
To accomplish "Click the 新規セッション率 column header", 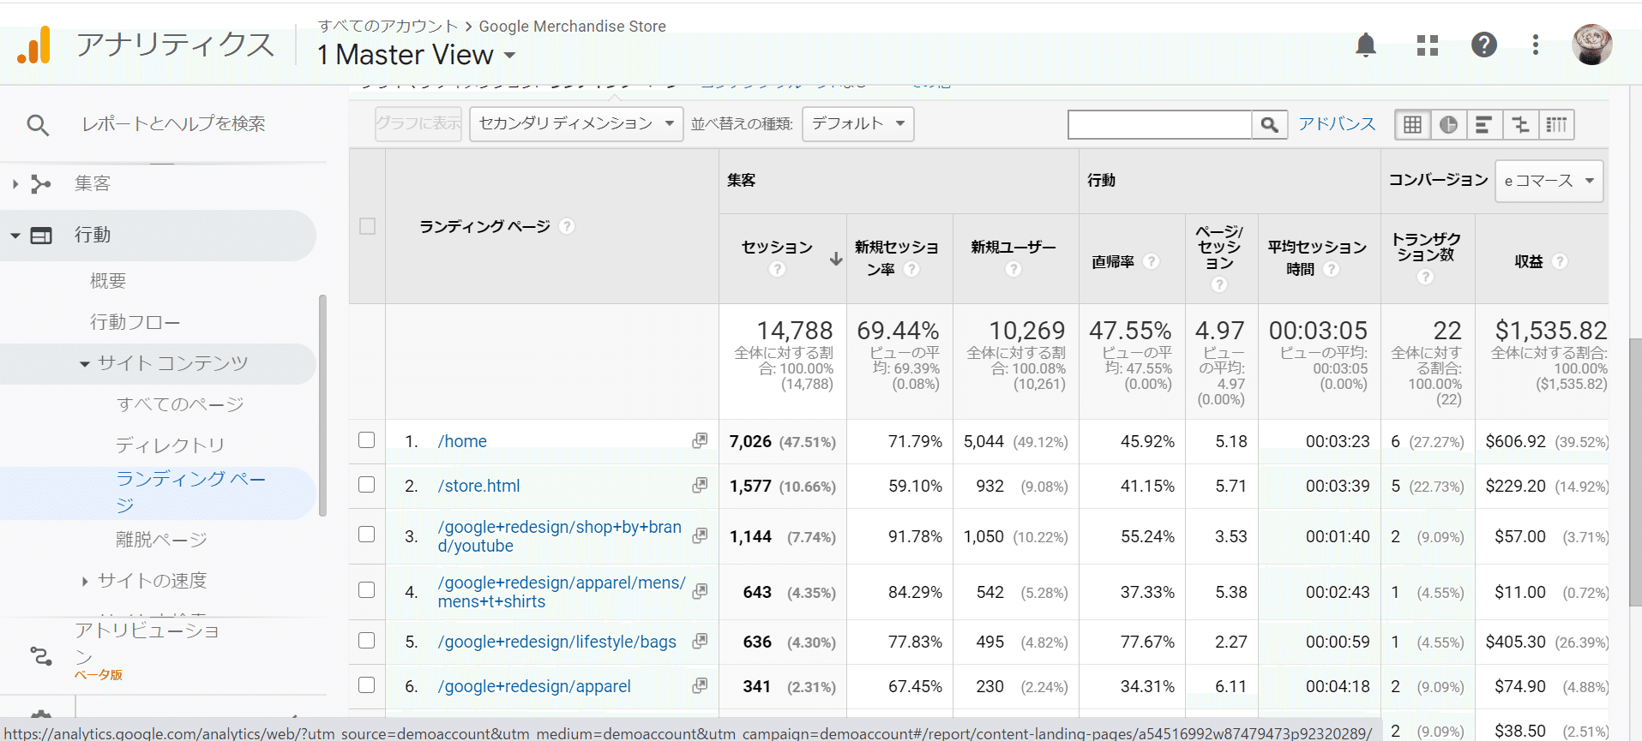I will pos(896,258).
